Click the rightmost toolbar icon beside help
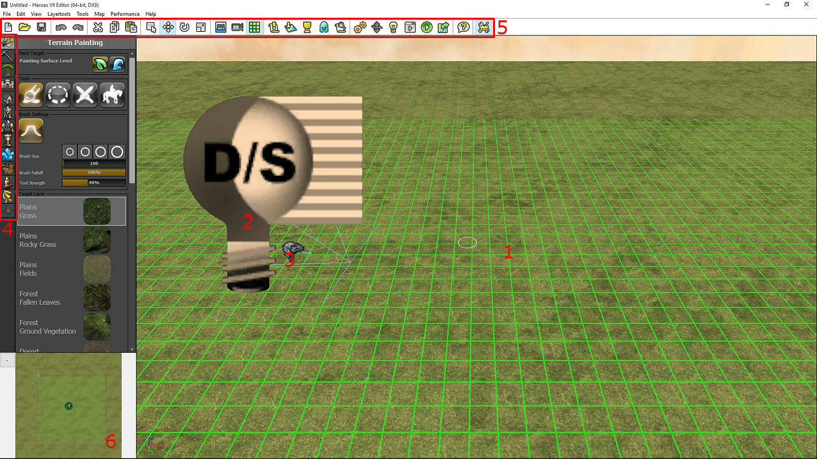 (x=483, y=27)
